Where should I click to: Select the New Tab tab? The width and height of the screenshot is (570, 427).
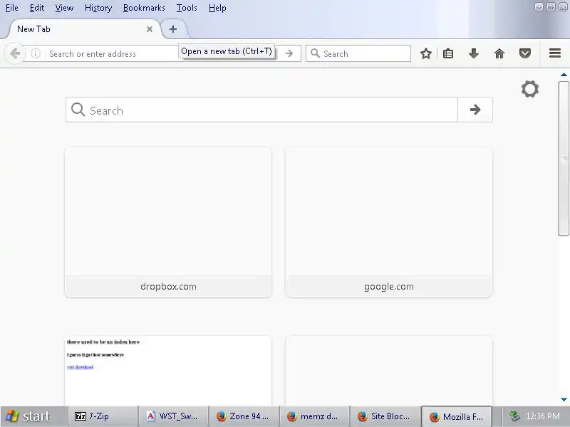tap(82, 29)
